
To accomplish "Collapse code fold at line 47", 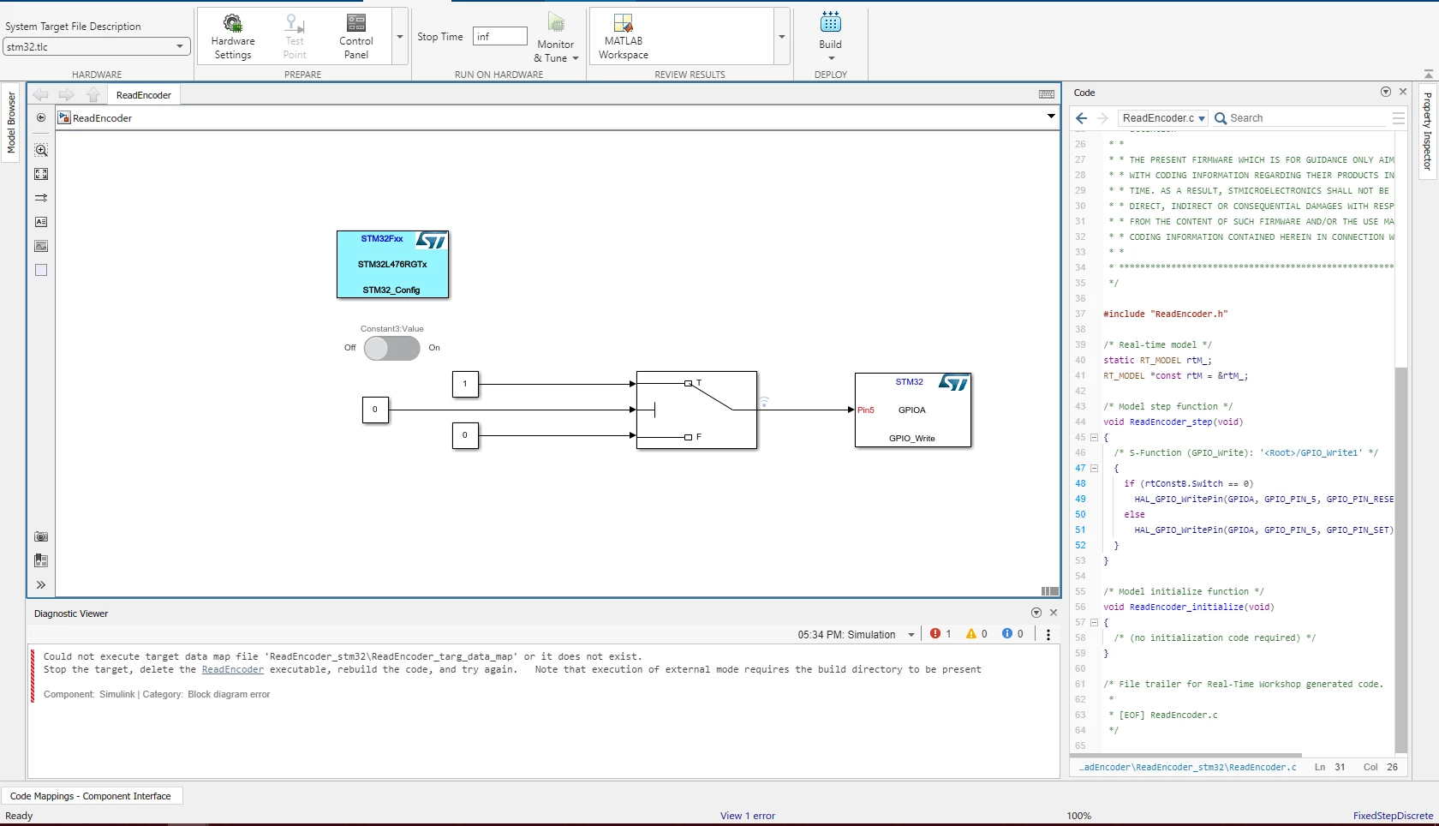I will [x=1094, y=469].
